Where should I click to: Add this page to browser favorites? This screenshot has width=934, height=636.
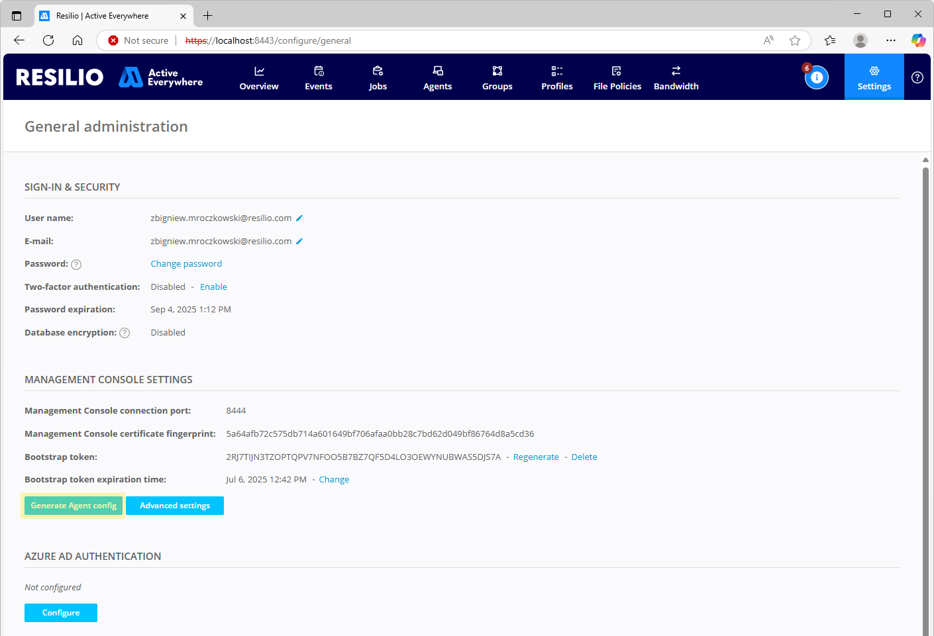795,40
